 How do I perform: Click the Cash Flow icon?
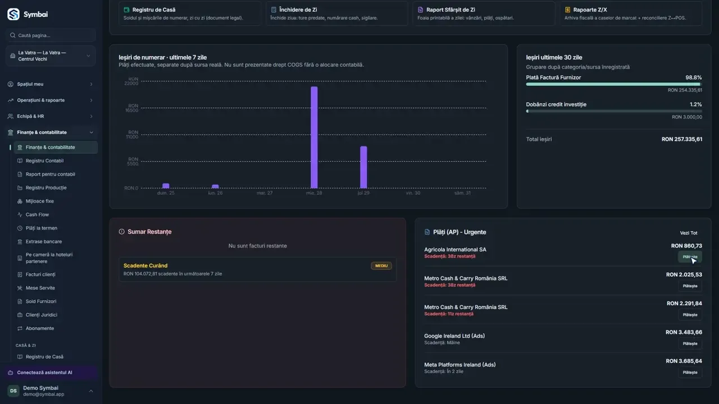20,215
